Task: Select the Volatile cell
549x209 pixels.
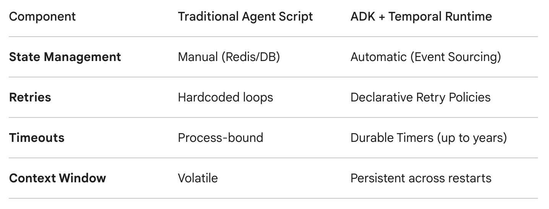Action: pos(198,178)
